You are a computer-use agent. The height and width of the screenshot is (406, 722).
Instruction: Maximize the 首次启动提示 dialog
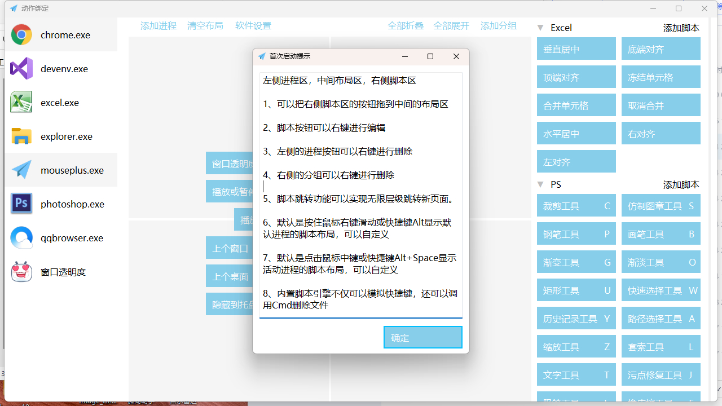(x=430, y=56)
